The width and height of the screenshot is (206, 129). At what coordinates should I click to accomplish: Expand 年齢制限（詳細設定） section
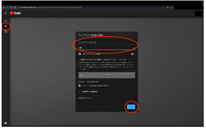(88, 92)
